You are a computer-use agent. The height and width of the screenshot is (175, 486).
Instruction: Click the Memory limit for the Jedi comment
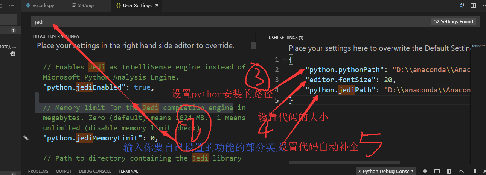click(x=145, y=118)
